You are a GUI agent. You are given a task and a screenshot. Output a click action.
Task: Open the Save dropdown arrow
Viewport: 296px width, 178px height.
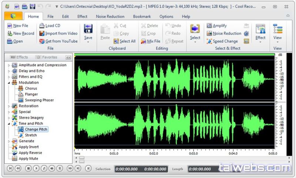click(88, 42)
